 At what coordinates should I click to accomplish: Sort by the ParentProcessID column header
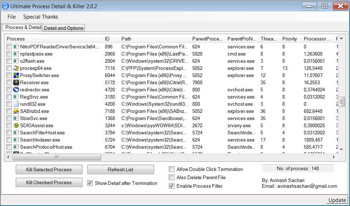(207, 39)
